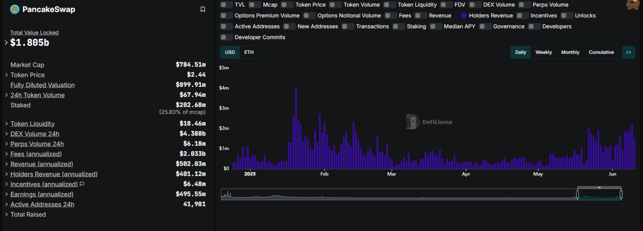Expand the Fees (annualized) row
643x231 pixels.
6,154
